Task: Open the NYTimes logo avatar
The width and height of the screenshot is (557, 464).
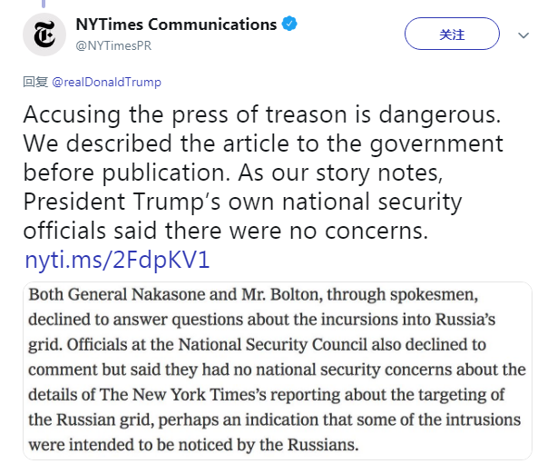Action: click(x=44, y=33)
